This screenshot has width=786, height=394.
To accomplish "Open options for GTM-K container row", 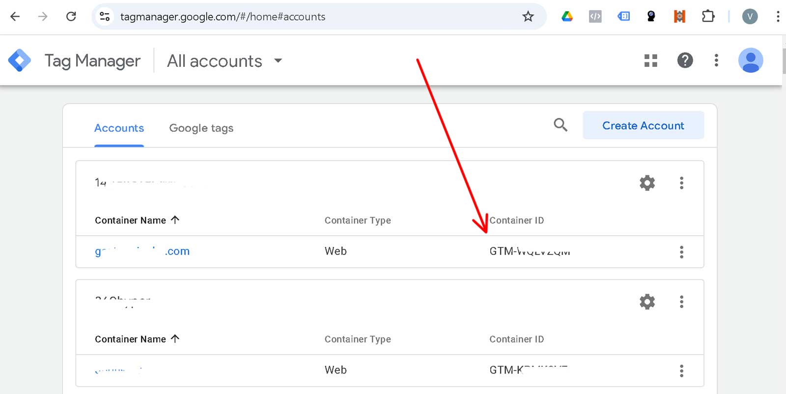I will [681, 371].
